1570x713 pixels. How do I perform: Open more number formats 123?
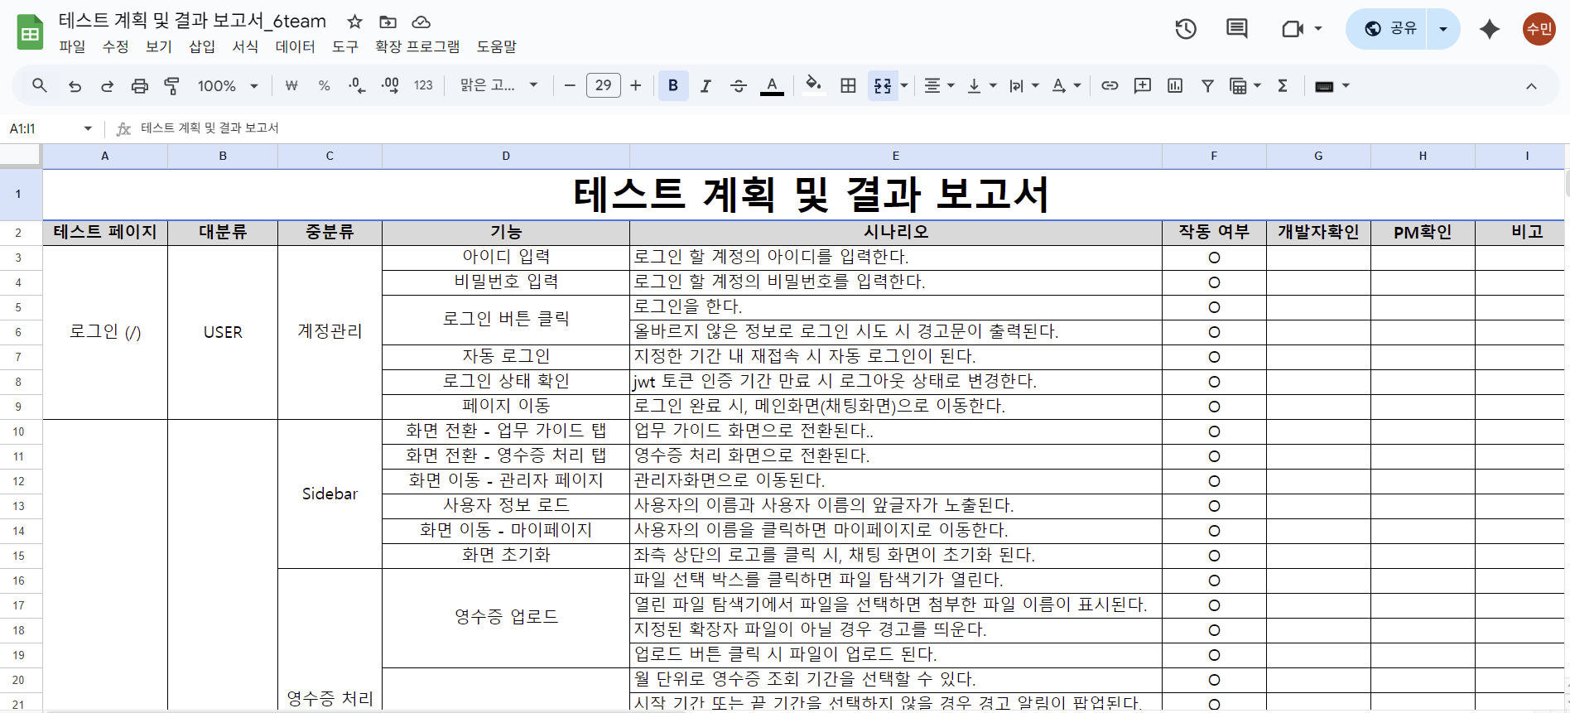(423, 85)
